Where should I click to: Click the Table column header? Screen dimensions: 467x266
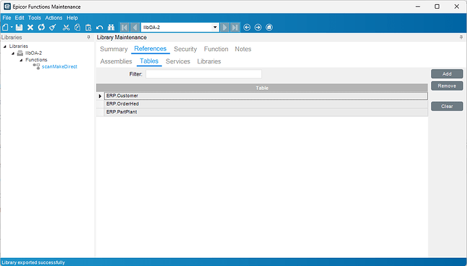[262, 88]
